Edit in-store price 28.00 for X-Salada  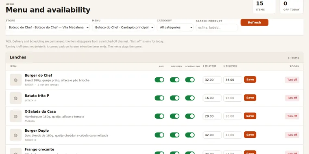(x=212, y=116)
